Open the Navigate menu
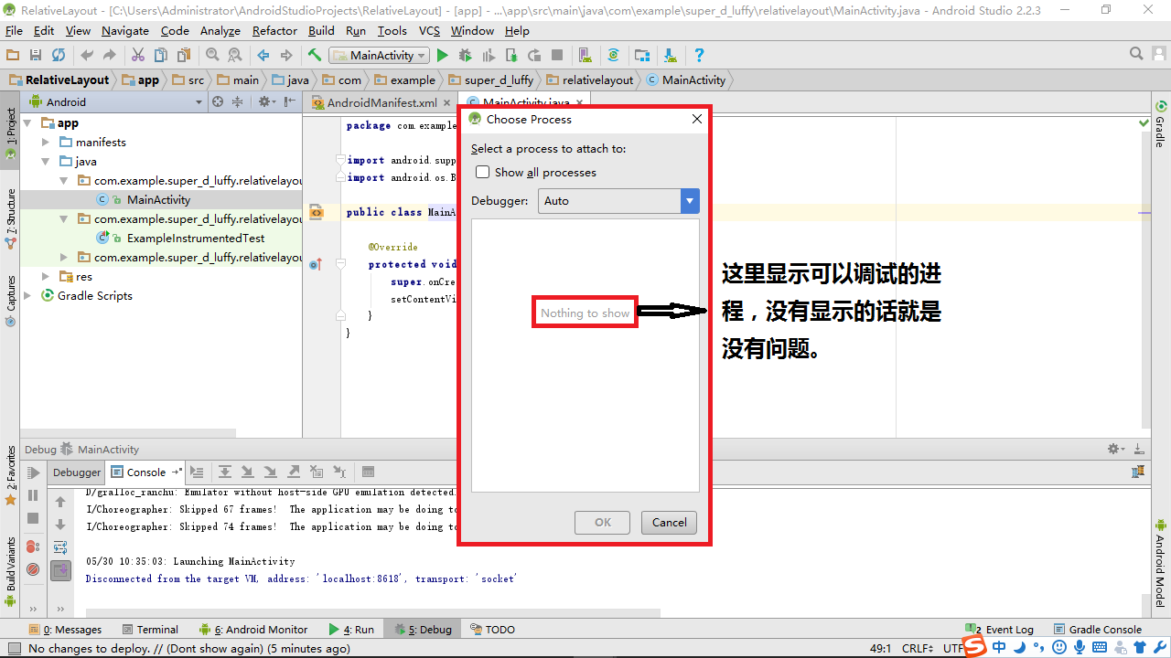Image resolution: width=1171 pixels, height=658 pixels. coord(125,30)
